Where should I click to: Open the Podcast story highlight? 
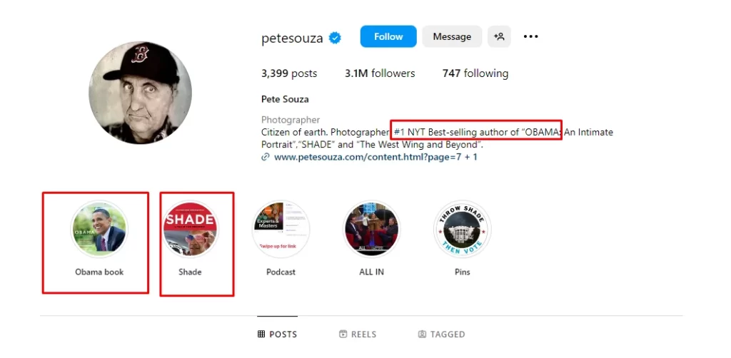(281, 230)
